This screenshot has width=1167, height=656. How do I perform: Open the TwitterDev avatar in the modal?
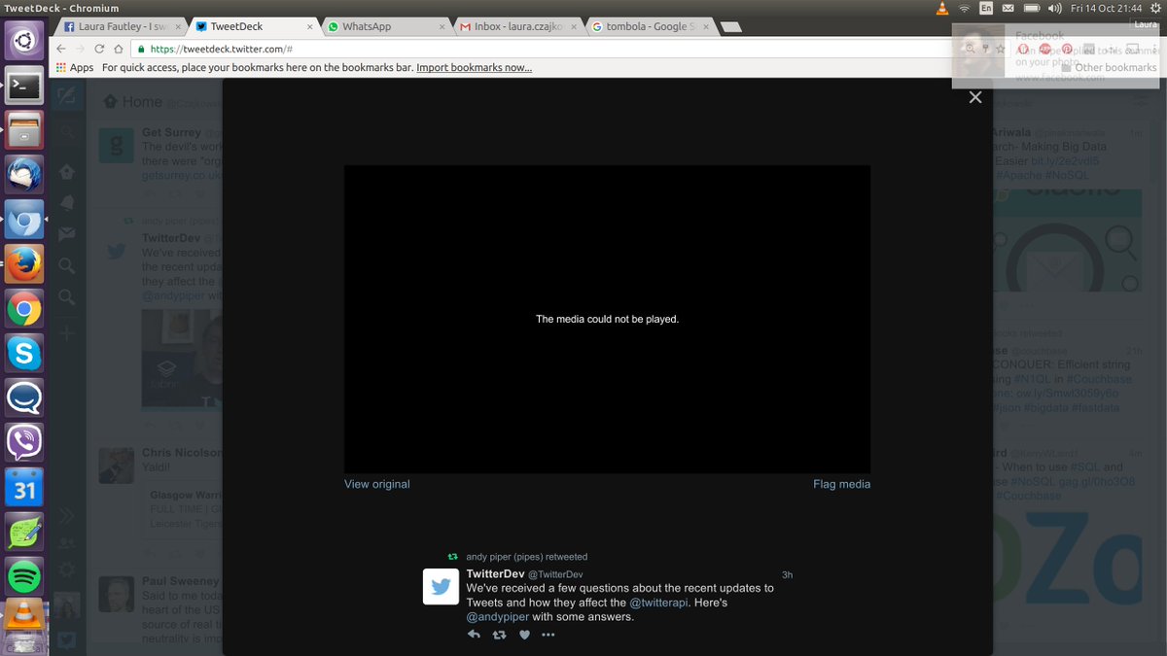(x=441, y=587)
